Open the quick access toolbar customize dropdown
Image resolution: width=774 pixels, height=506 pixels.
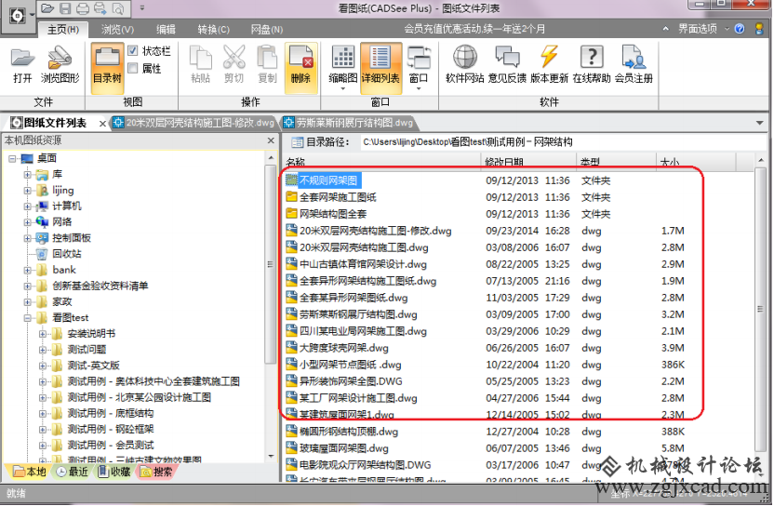[142, 7]
